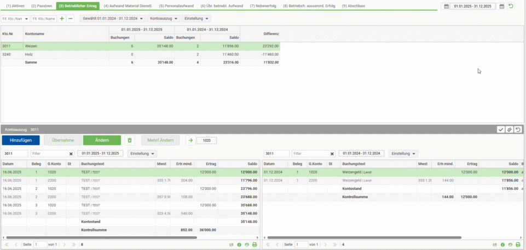Open the Einstellung dropdown in the right statement panel
Screen dimensions: 526x250
click(x=403, y=154)
